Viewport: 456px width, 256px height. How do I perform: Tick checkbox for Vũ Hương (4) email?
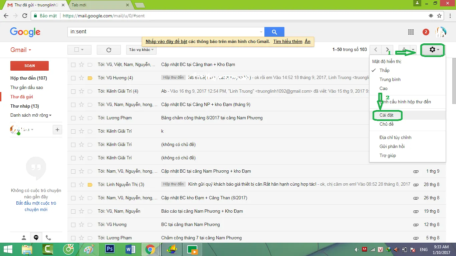point(73,78)
